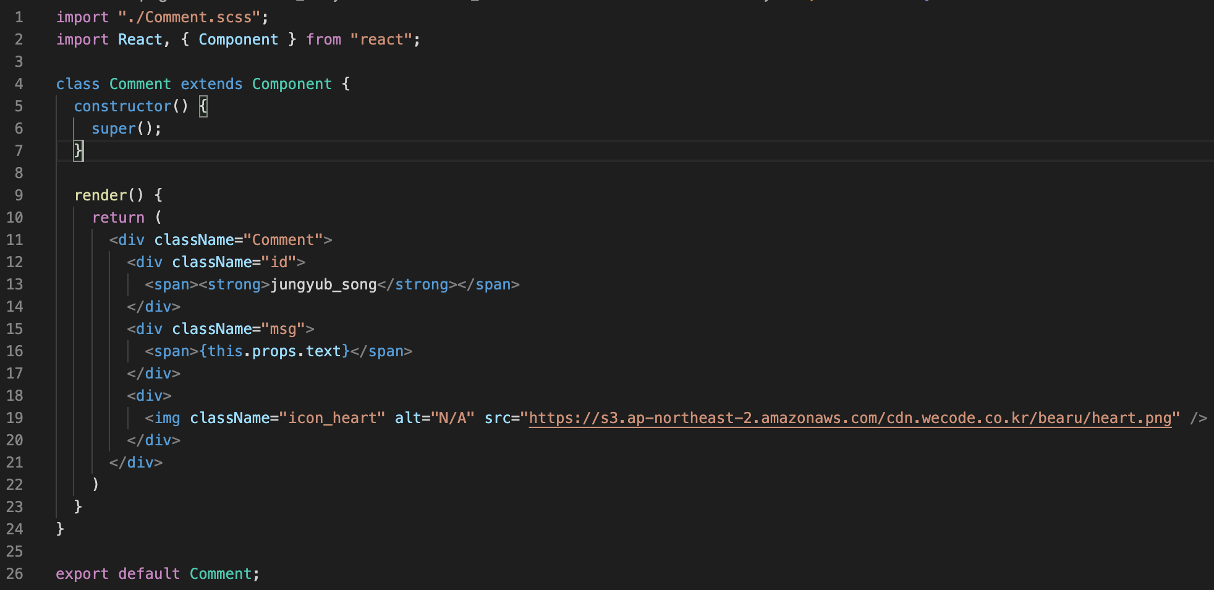Click the closing parenthesis on line 22
The width and height of the screenshot is (1214, 590).
[95, 485]
